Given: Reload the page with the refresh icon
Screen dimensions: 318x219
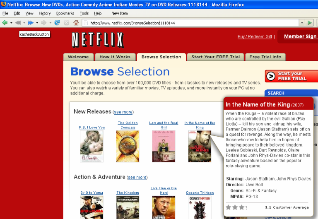Looking at the screenshot, I should 57,23.
